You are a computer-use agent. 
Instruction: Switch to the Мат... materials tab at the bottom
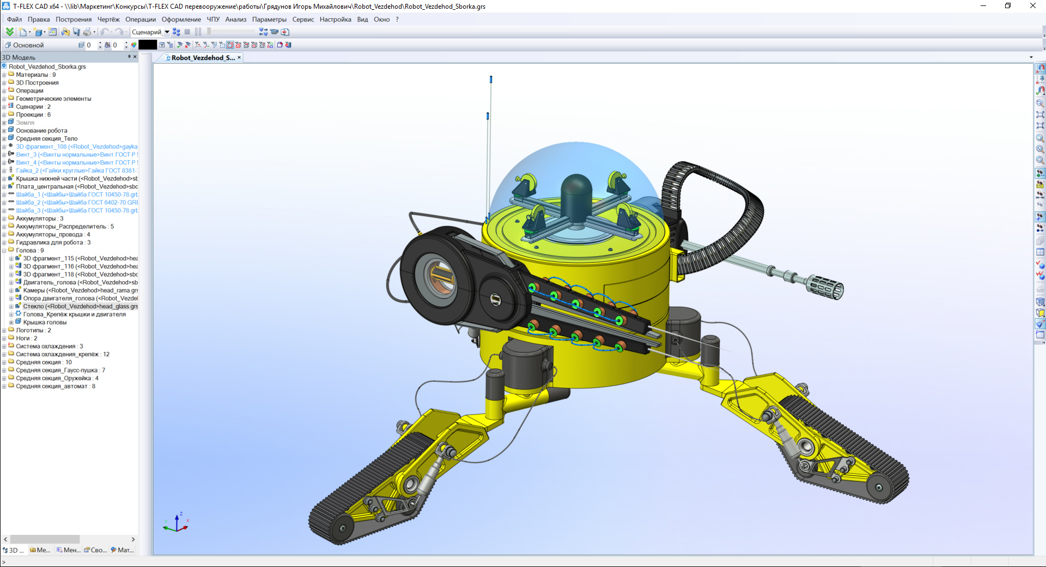point(122,550)
